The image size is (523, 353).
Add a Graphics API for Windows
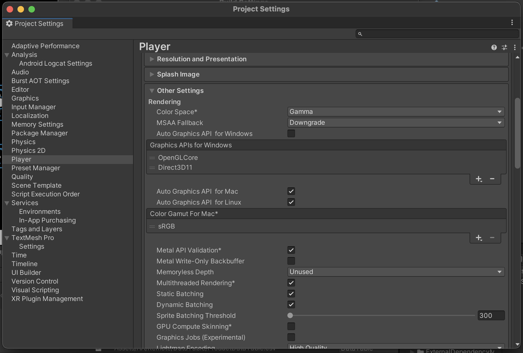(x=479, y=179)
